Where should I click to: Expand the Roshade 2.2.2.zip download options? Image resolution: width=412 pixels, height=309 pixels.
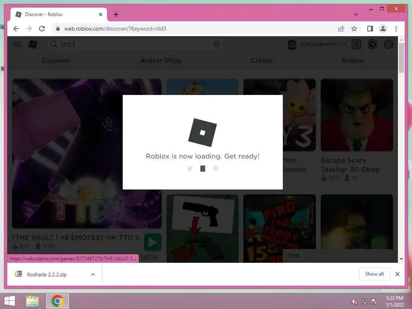click(x=93, y=274)
